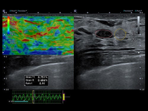Screen dimensions: 148x111
Task: Click the blue arrow marker near depth 1
Action: [x=3, y=36]
